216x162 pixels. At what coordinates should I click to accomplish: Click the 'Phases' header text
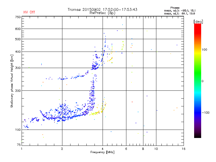tap(175, 8)
